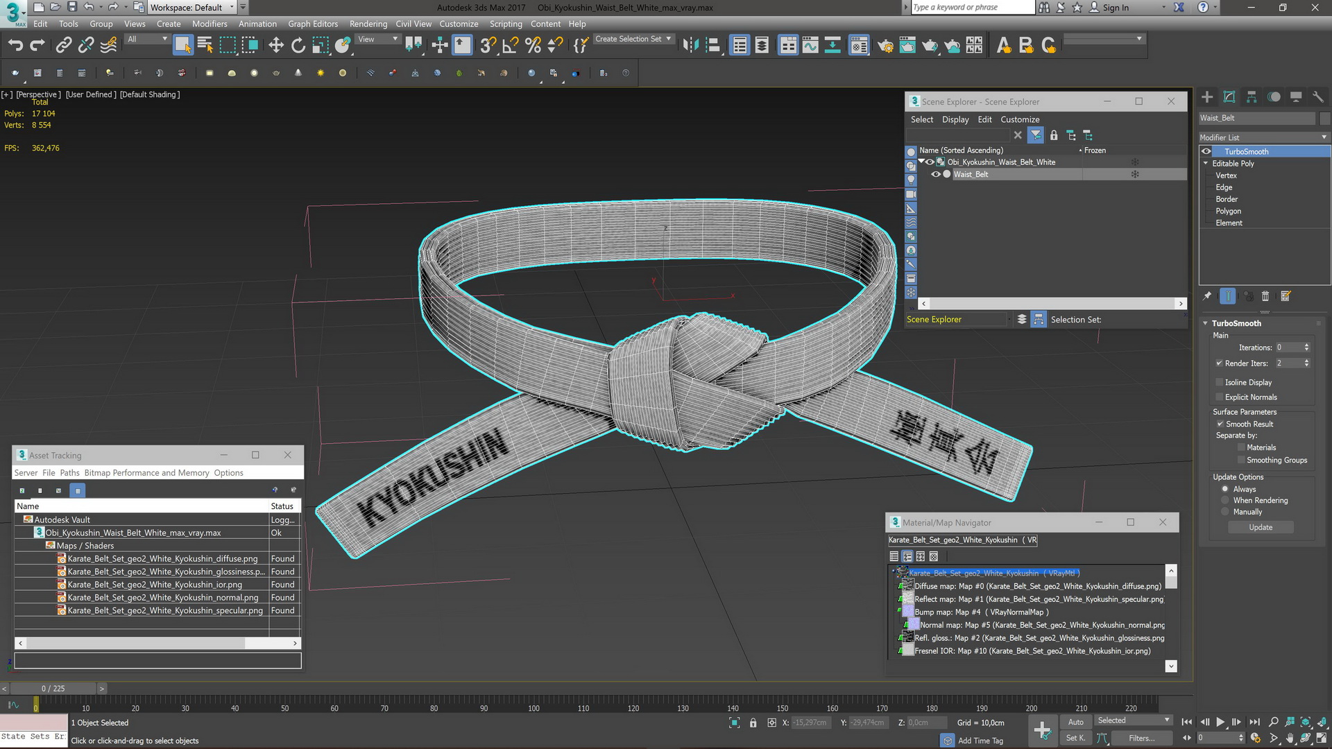Click the Mirror tool icon

(x=690, y=46)
